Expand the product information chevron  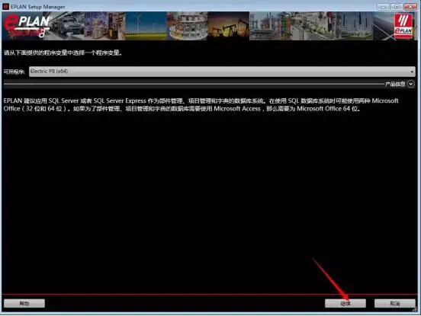411,85
